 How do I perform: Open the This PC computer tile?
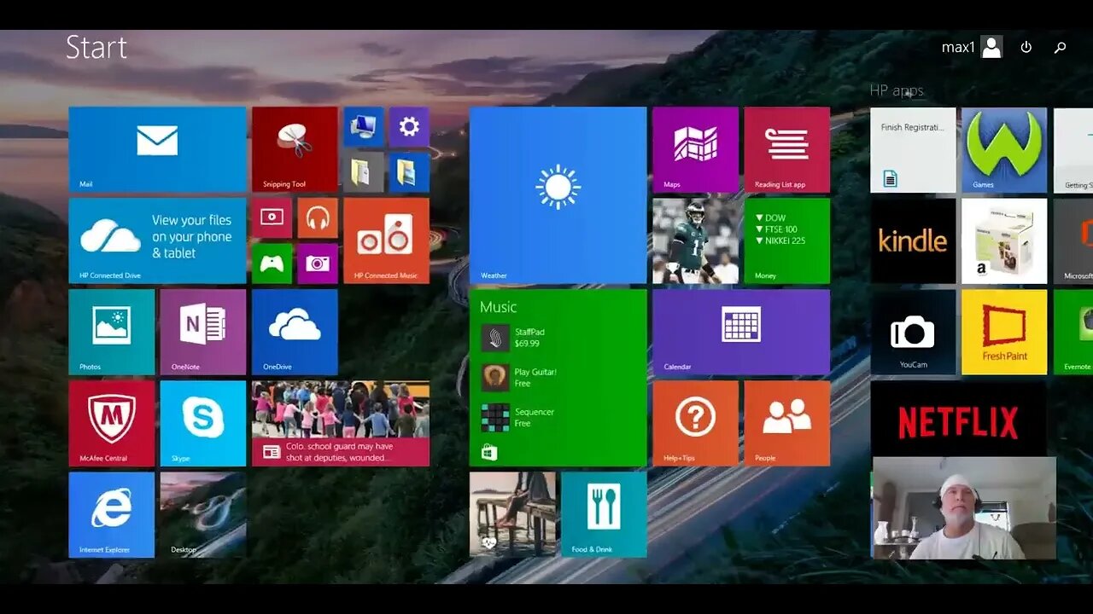coord(363,126)
